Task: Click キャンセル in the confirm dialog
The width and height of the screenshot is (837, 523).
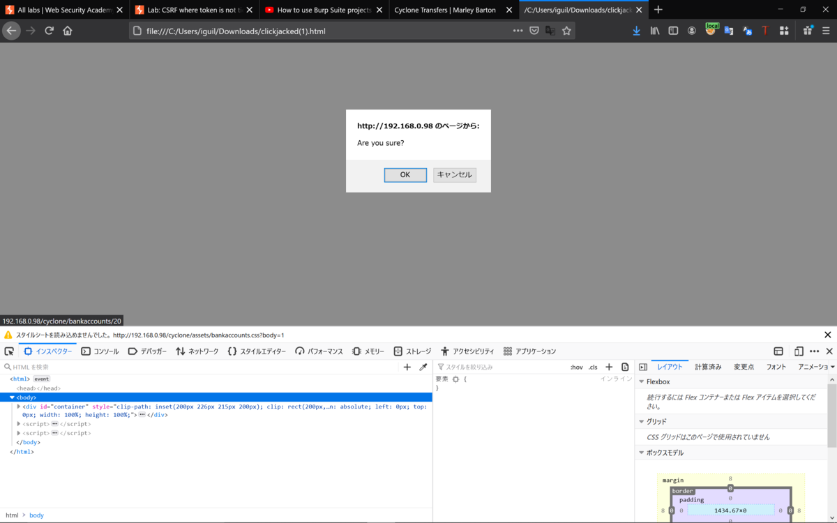Action: coord(455,175)
